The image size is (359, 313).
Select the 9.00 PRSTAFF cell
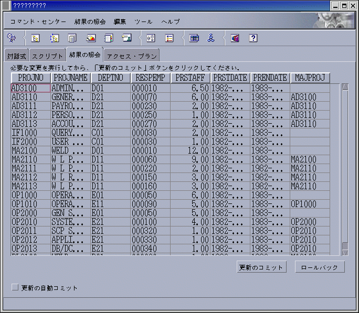tap(190, 159)
